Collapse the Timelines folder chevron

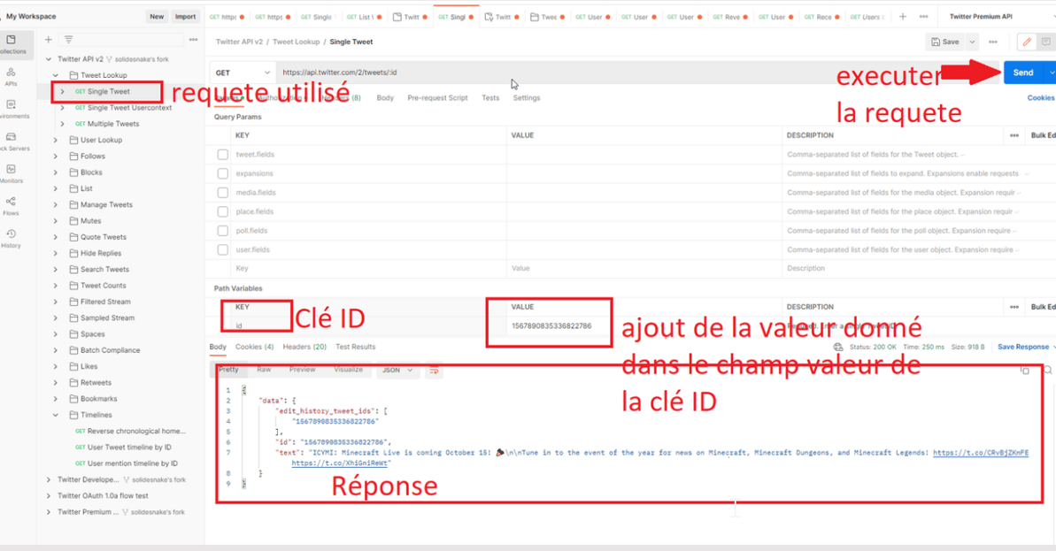click(x=56, y=415)
